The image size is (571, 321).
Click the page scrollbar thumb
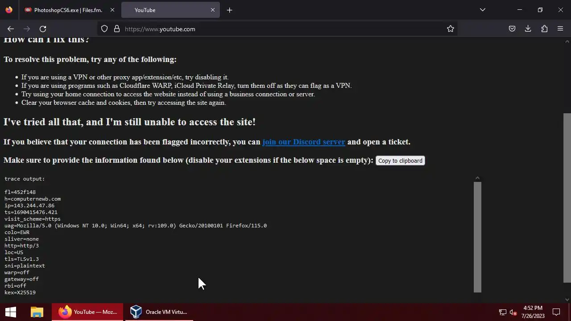[567, 198]
